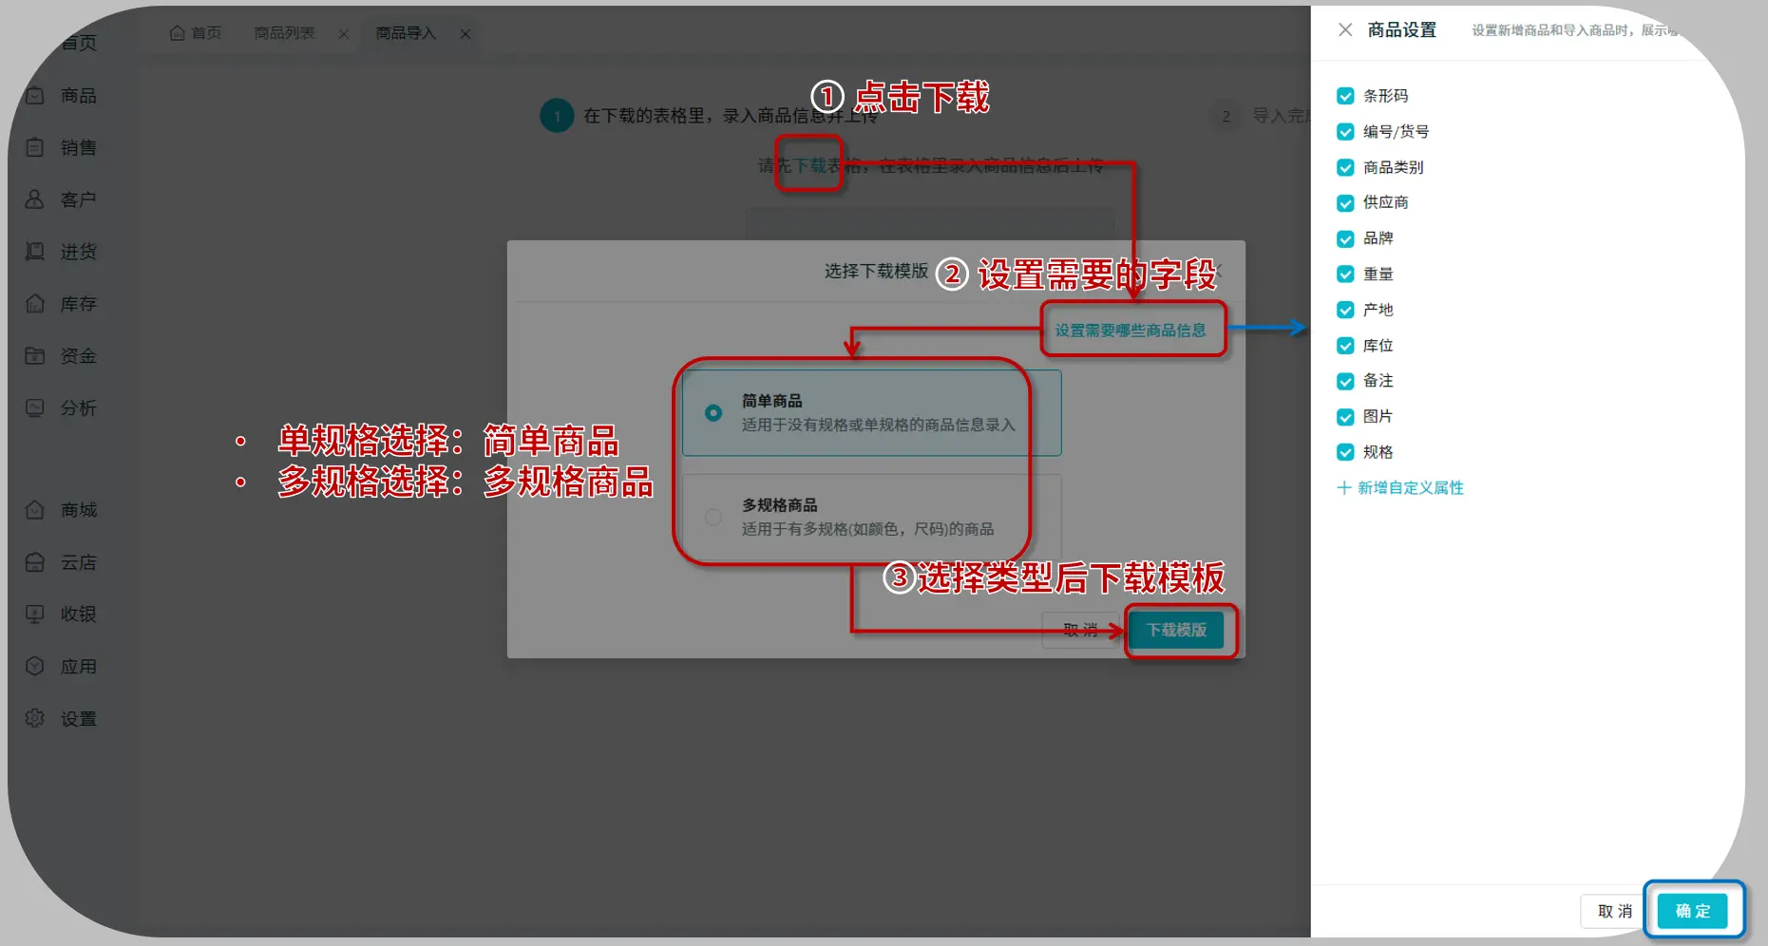Uncheck the 编号/货号 checkbox

pyautogui.click(x=1345, y=132)
